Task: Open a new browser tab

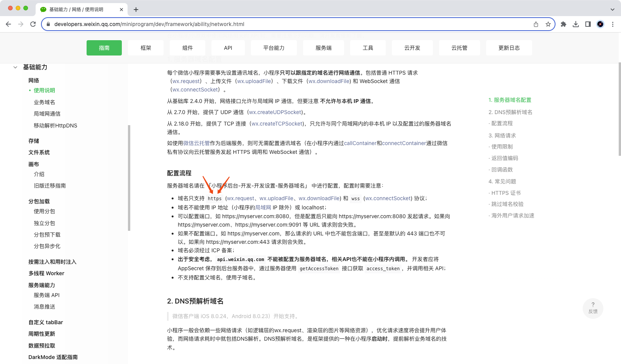Action: coord(136,10)
